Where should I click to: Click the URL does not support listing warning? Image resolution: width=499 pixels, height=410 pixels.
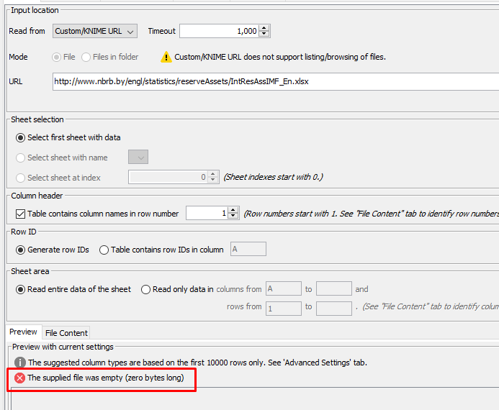[x=280, y=58]
